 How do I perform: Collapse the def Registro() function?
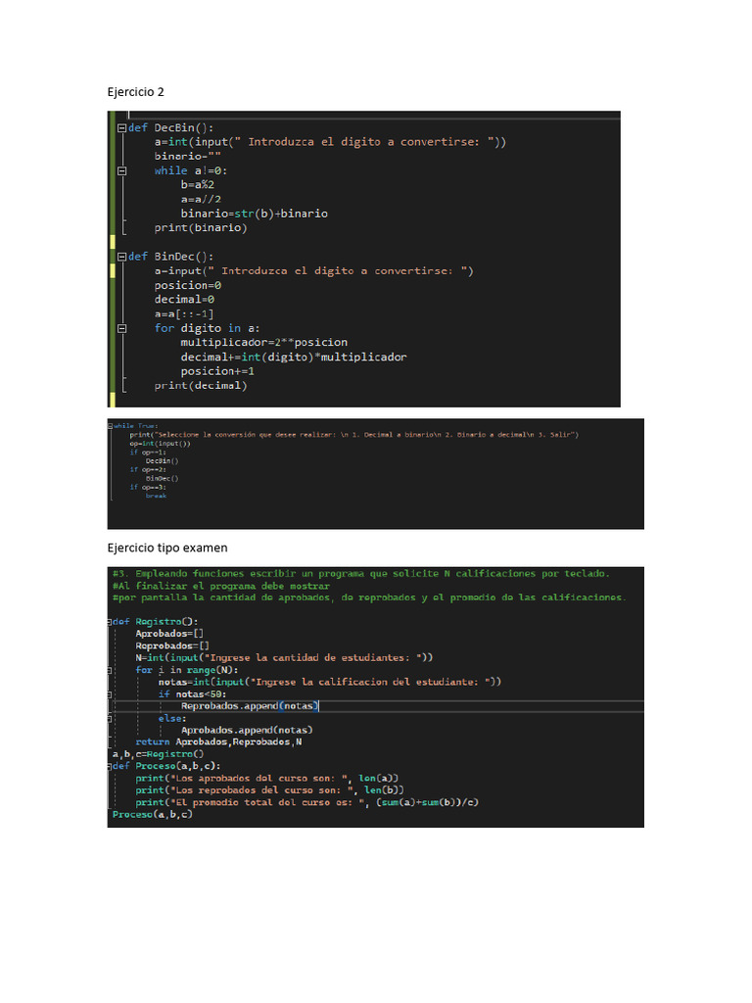pyautogui.click(x=110, y=622)
